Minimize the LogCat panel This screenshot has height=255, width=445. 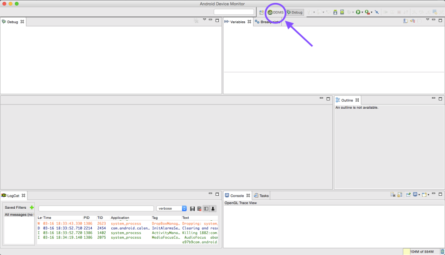[210, 193]
